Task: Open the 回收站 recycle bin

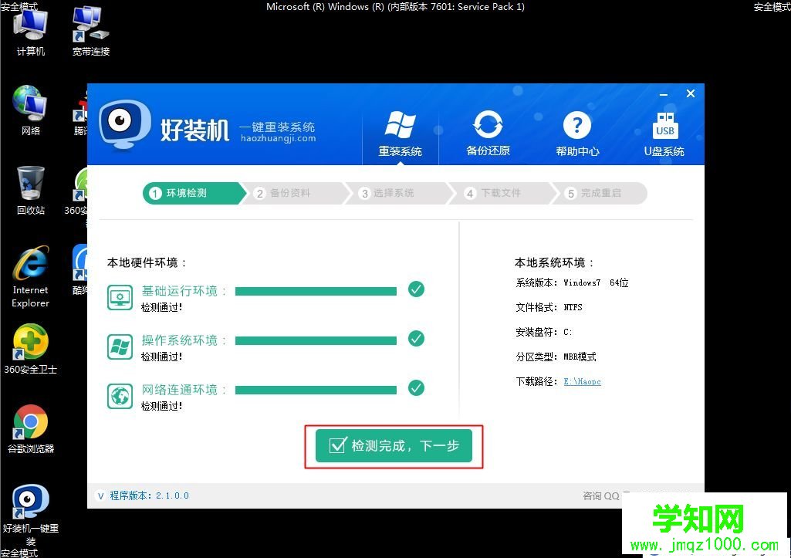Action: click(30, 183)
